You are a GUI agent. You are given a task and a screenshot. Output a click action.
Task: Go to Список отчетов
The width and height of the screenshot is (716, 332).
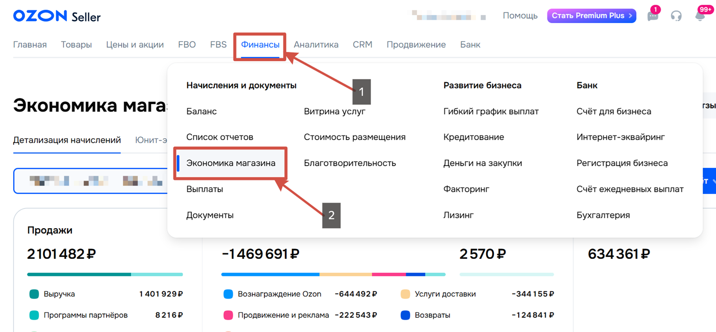pyautogui.click(x=220, y=137)
